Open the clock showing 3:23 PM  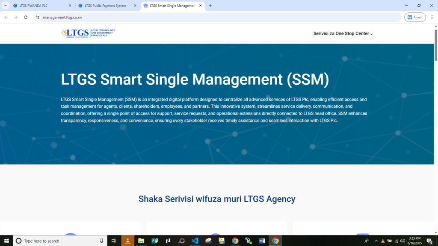tap(414, 241)
